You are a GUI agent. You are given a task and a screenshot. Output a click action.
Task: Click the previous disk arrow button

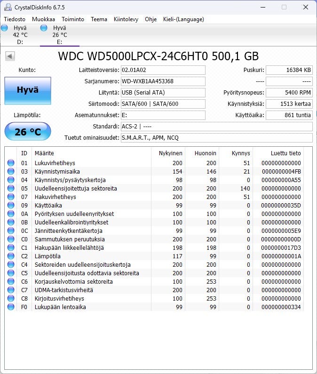pyautogui.click(x=10, y=56)
